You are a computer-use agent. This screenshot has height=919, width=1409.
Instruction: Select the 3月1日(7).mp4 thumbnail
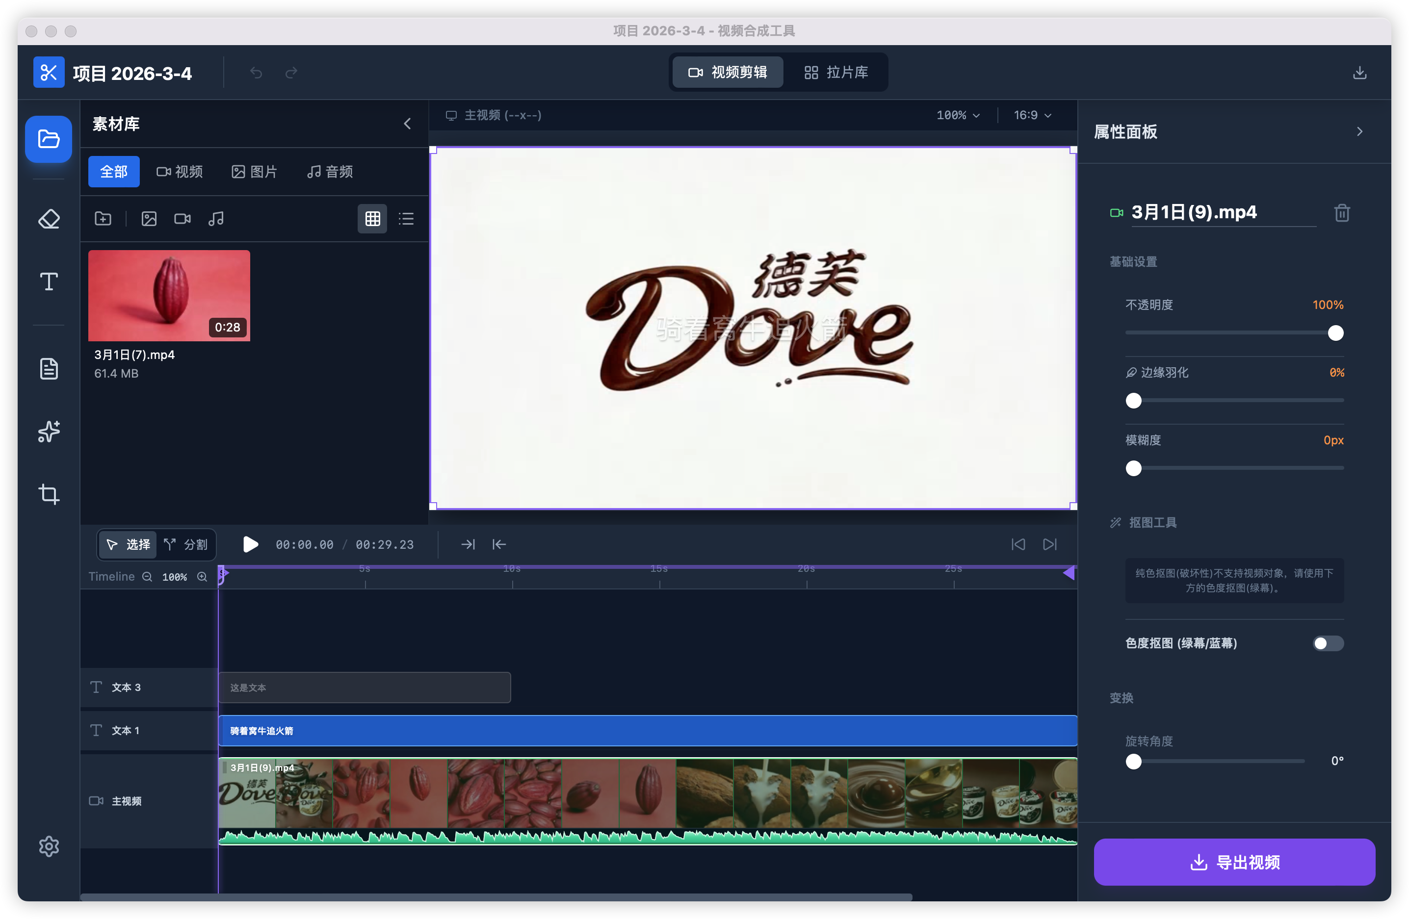pyautogui.click(x=169, y=295)
